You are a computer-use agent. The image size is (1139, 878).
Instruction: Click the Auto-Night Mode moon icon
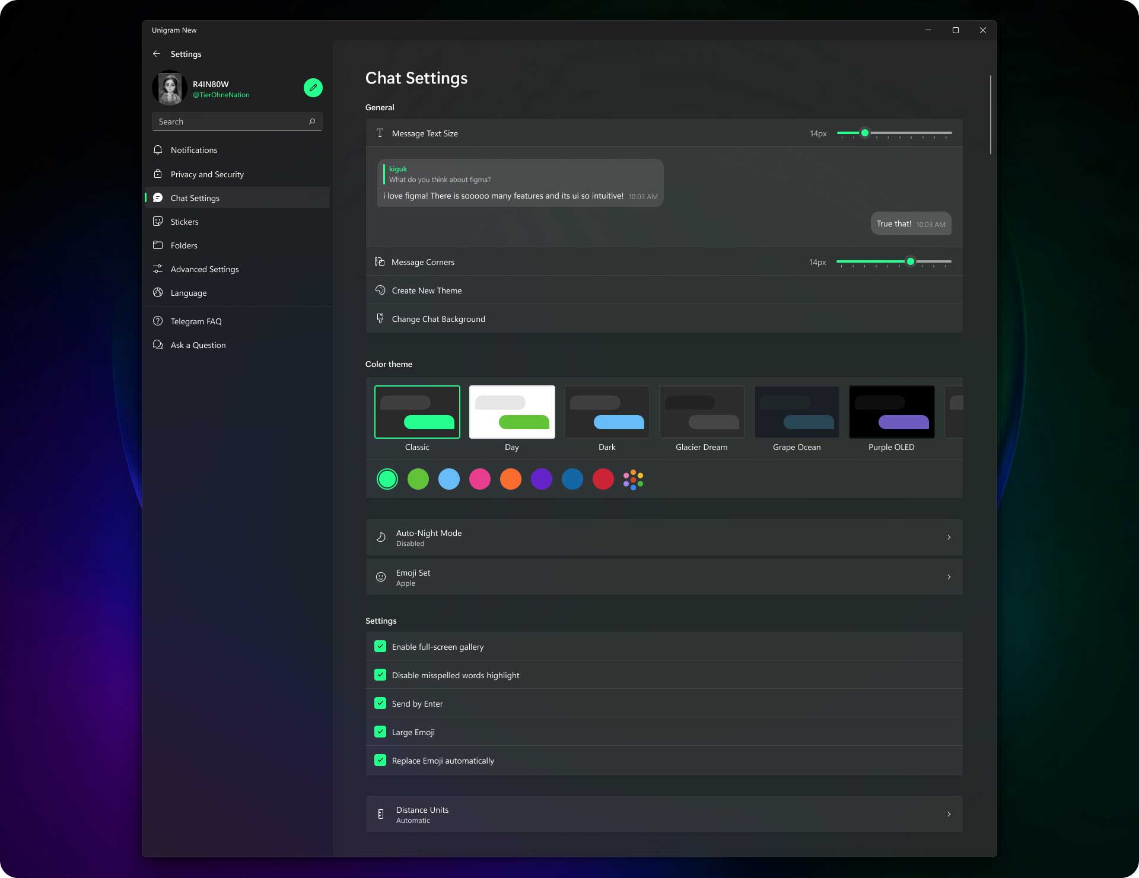[381, 537]
